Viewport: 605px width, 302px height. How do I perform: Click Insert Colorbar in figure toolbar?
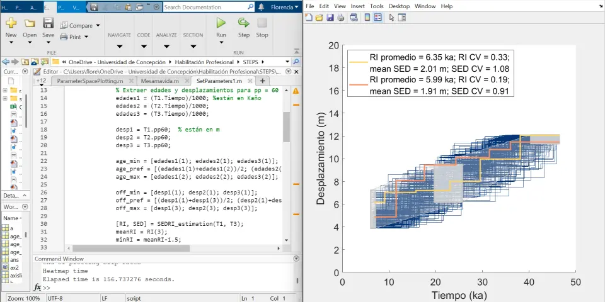pyautogui.click(x=367, y=18)
